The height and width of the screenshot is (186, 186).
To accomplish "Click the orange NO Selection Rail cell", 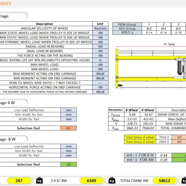I will pos(69,128).
